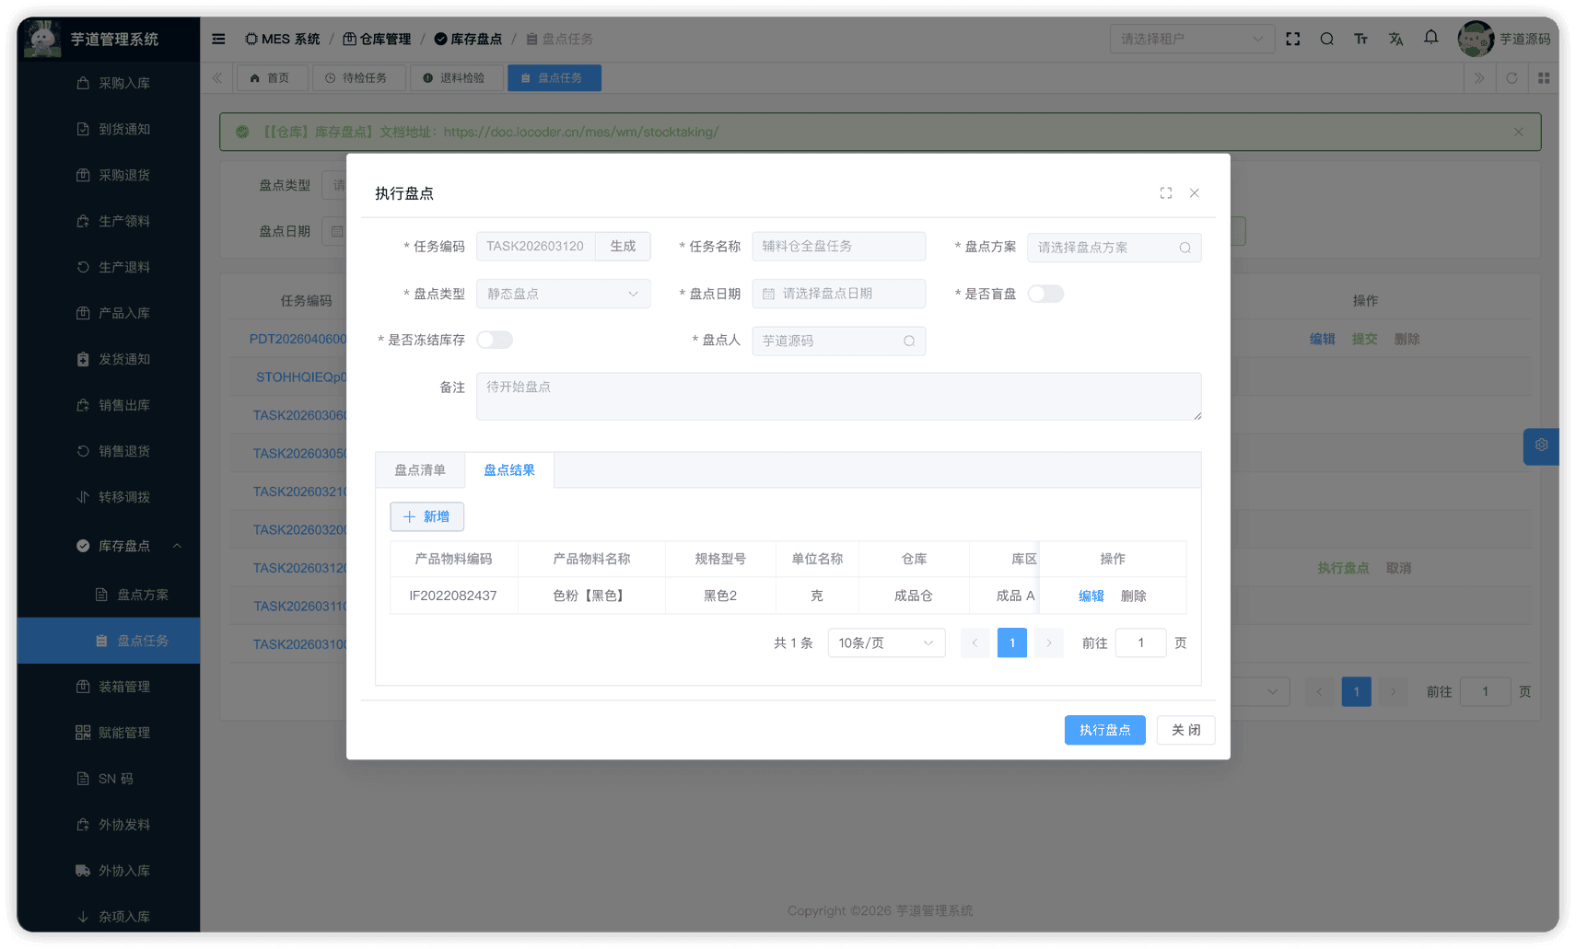Click the header search magnifier icon

click(x=1326, y=39)
